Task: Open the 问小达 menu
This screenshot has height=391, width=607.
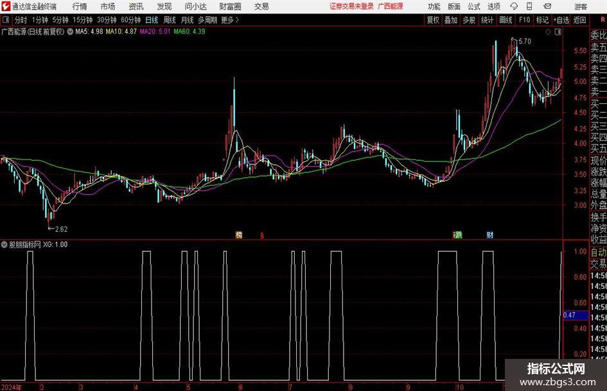Action: point(195,6)
